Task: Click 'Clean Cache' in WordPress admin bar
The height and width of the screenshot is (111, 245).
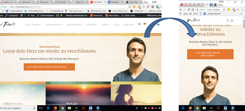Action: [129, 15]
